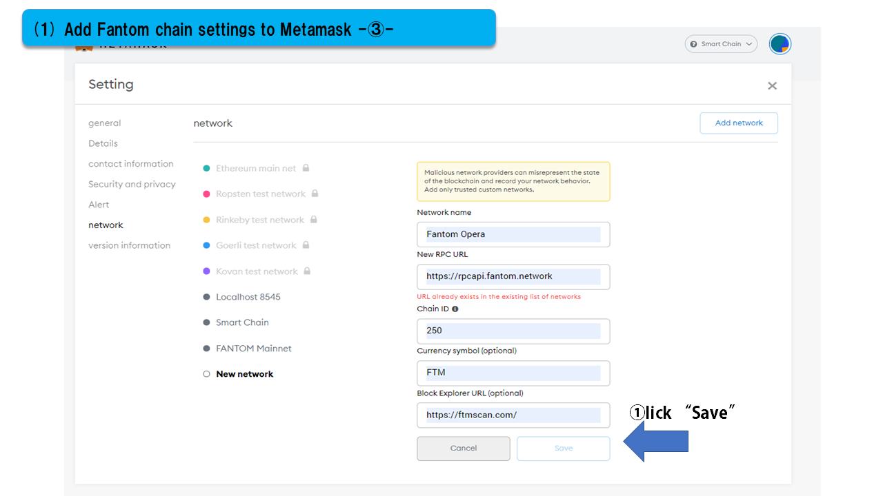Click the Block Explorer URL field
The width and height of the screenshot is (883, 496).
[x=513, y=415]
